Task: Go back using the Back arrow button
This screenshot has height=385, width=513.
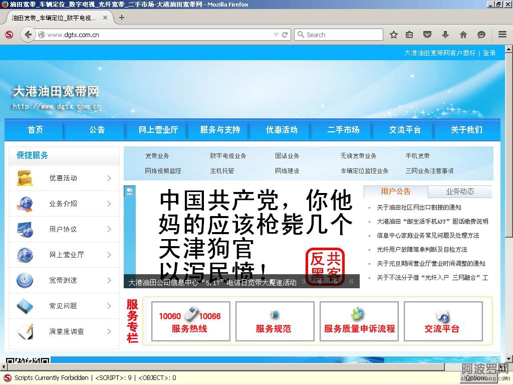Action: [x=28, y=35]
